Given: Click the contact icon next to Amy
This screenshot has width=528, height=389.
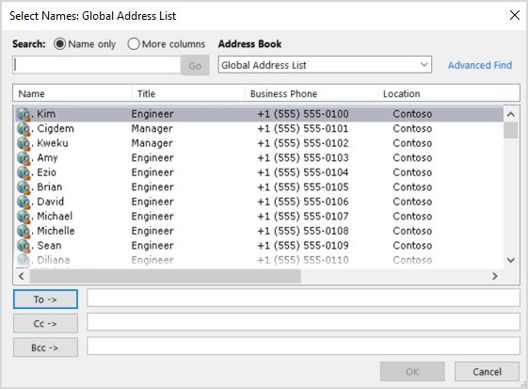Looking at the screenshot, I should click(24, 158).
